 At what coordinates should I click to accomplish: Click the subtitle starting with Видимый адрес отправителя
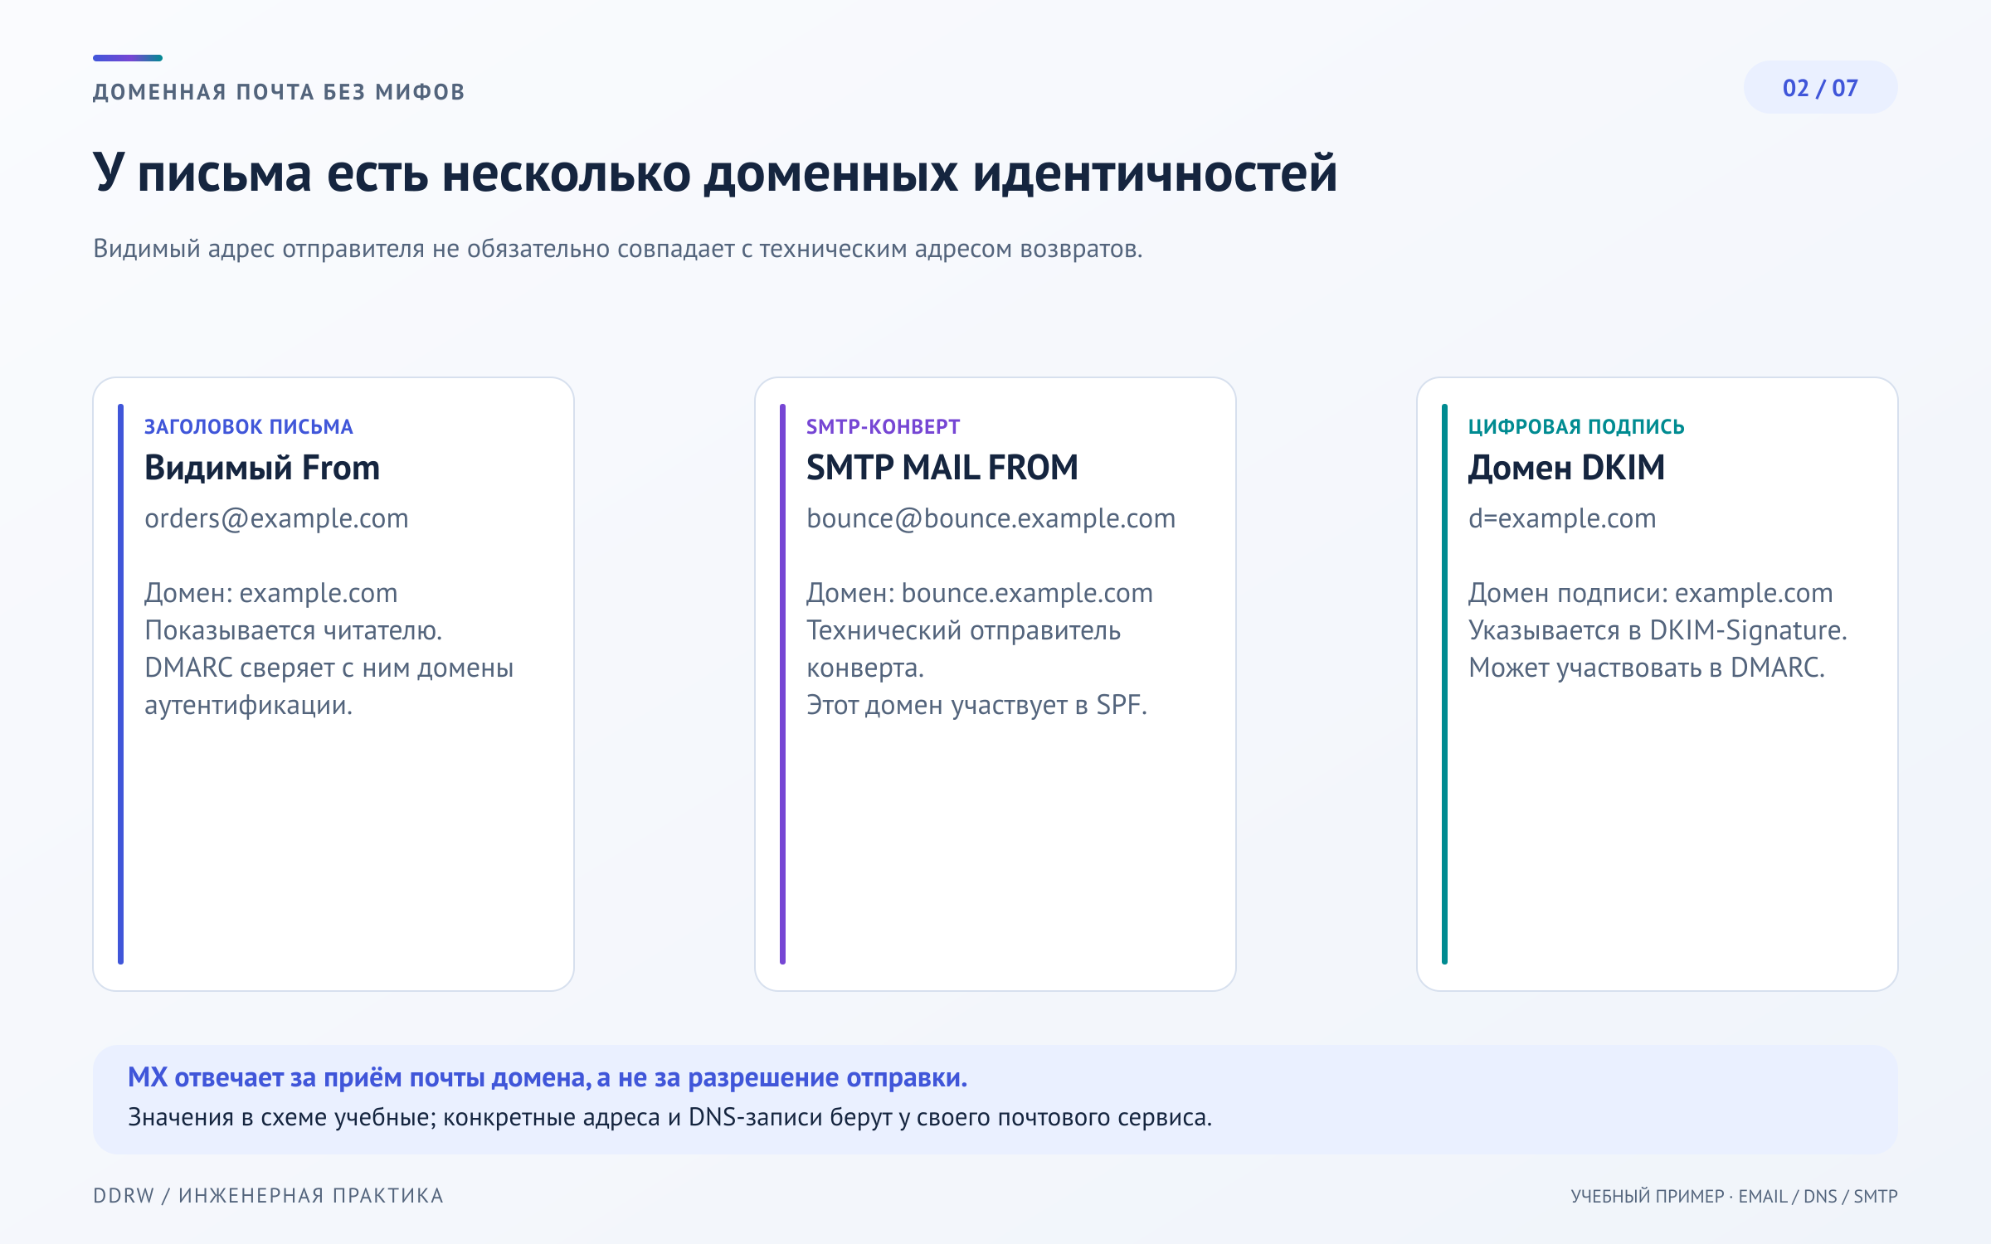pos(617,248)
